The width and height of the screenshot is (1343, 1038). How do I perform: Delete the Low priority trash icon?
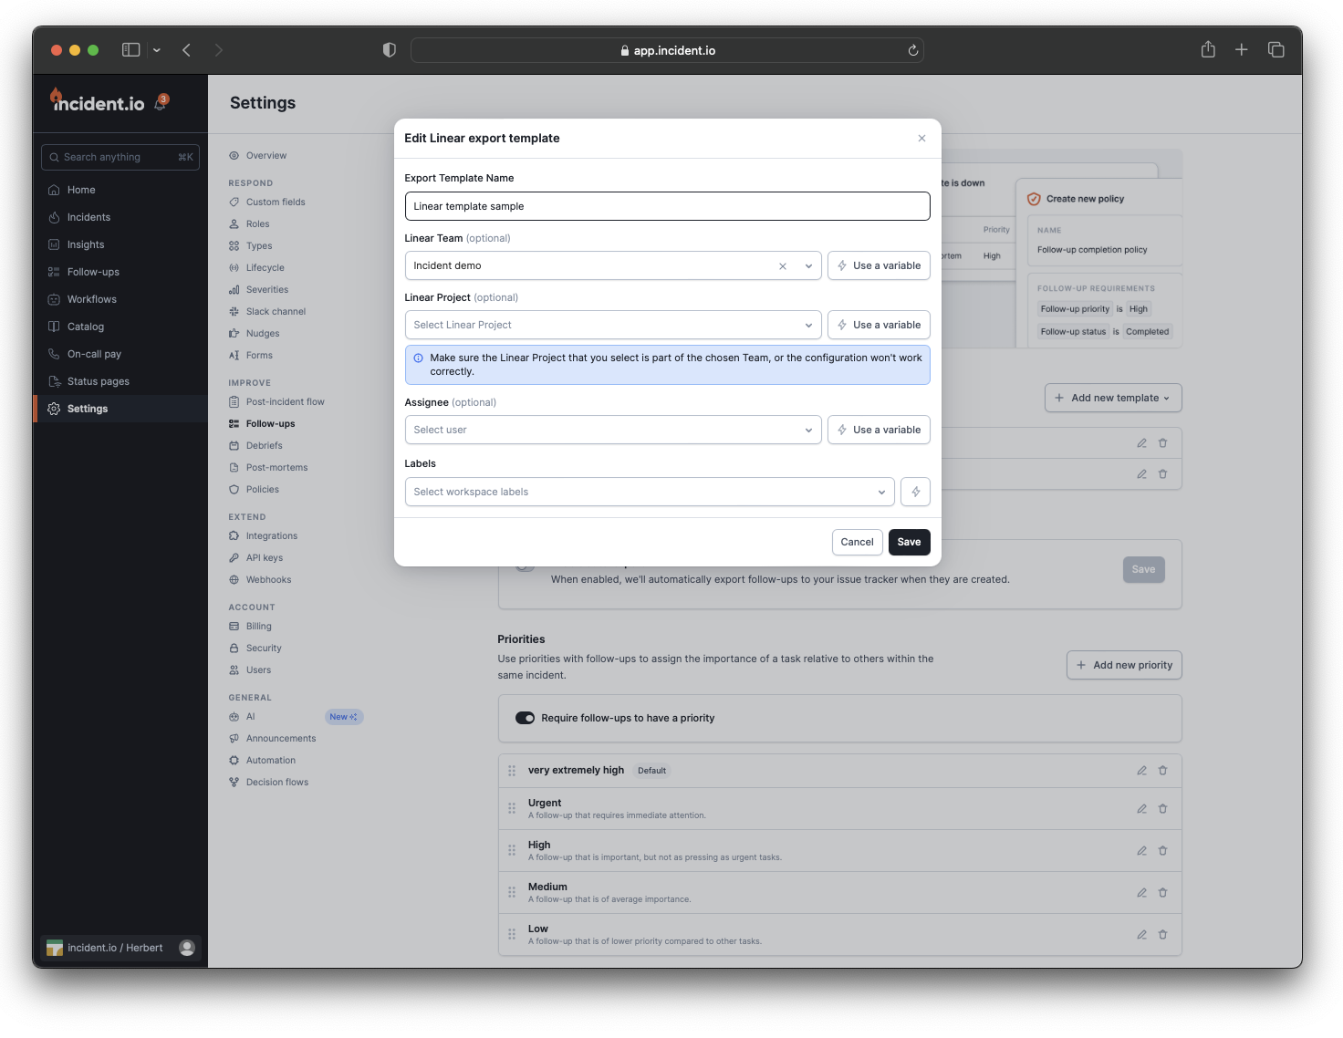[x=1163, y=935]
